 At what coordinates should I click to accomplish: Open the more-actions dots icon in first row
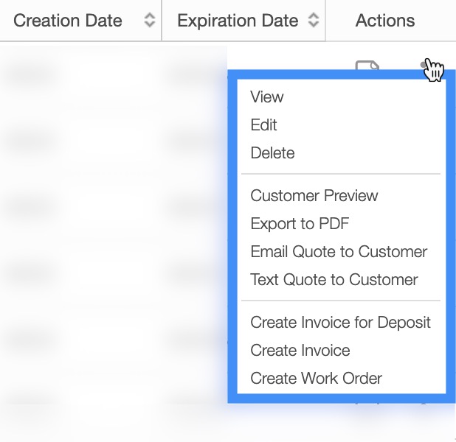[x=424, y=65]
